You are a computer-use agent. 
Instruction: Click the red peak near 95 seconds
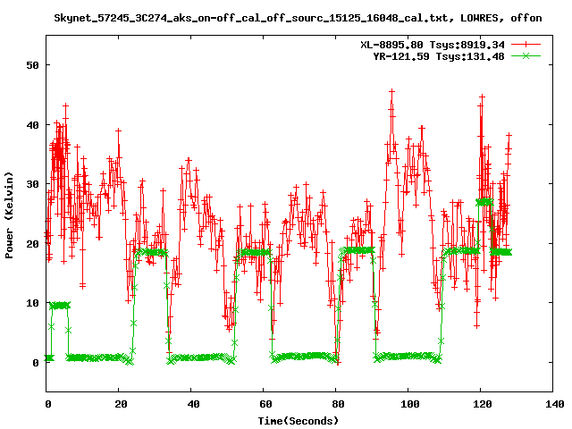(x=391, y=91)
